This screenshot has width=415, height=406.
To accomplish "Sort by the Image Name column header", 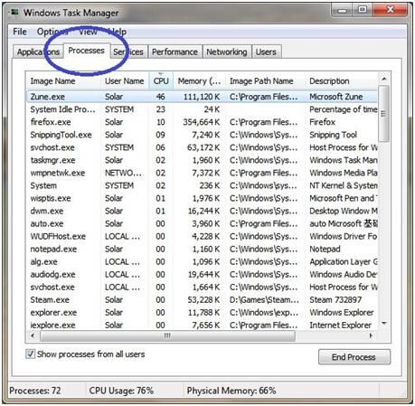I will (64, 81).
